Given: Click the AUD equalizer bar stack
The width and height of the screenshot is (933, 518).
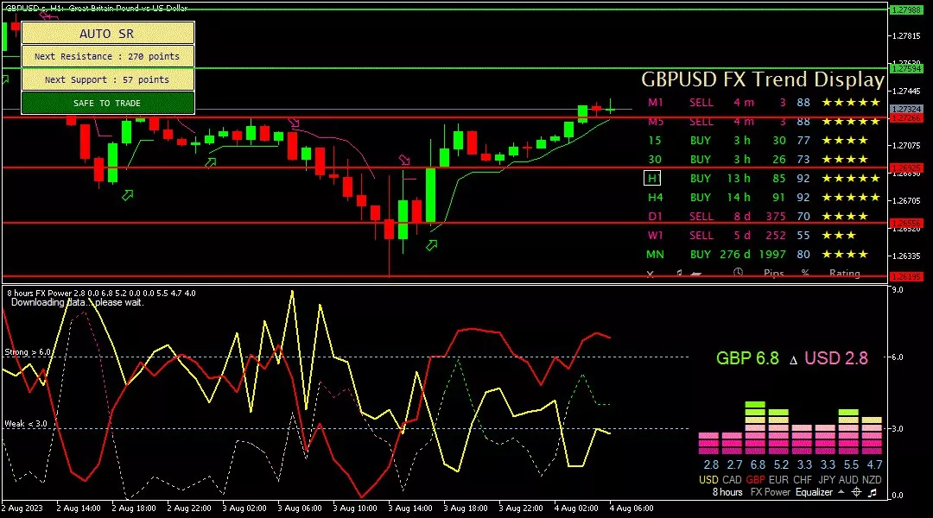Looking at the screenshot, I should [x=848, y=432].
